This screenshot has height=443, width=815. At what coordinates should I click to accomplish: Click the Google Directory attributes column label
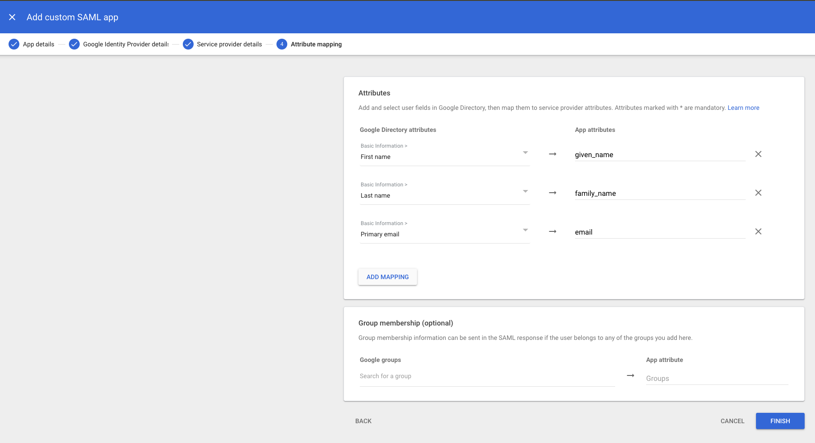[398, 130]
